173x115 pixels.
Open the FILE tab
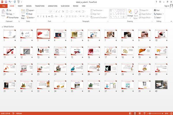point(4,6)
